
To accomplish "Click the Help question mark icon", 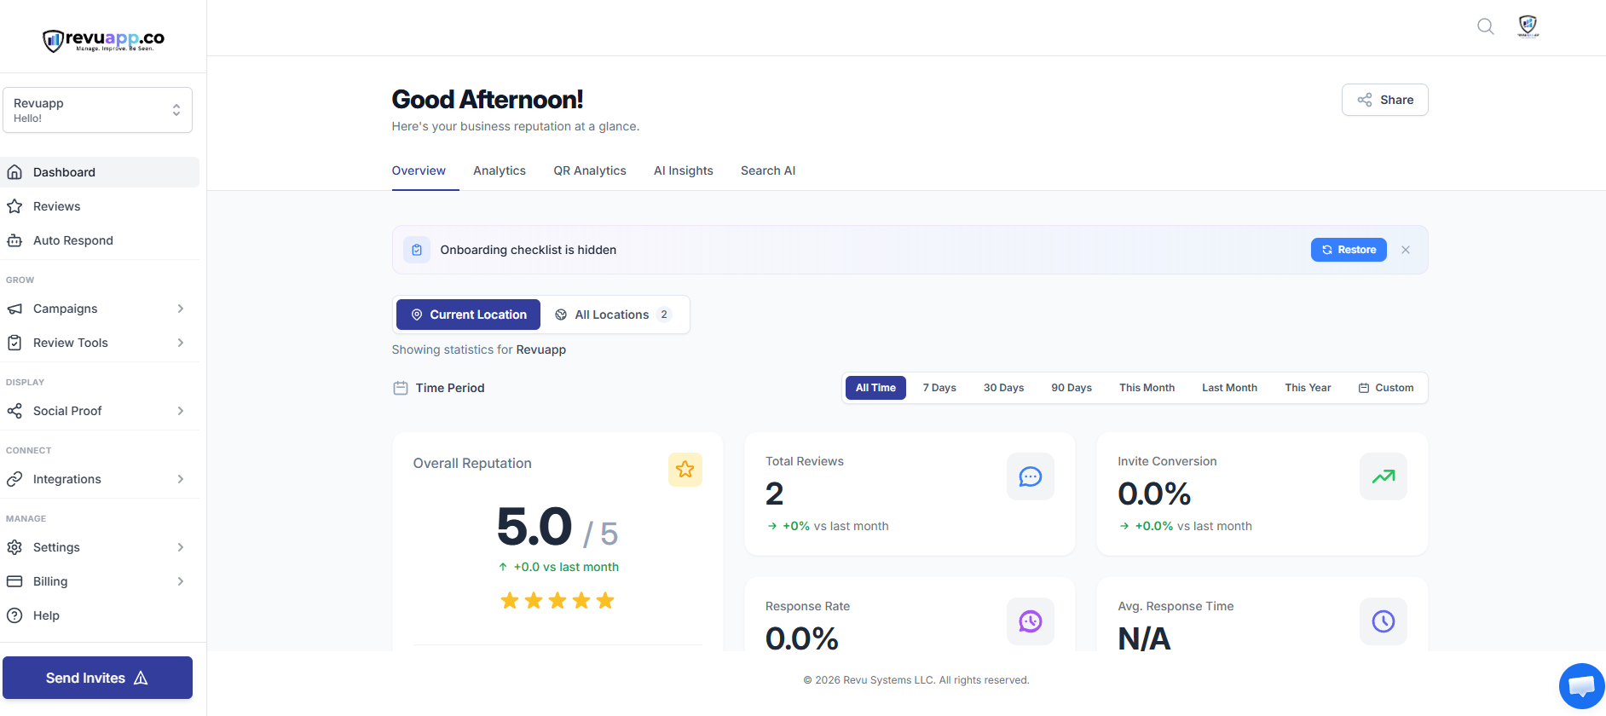I will (14, 615).
